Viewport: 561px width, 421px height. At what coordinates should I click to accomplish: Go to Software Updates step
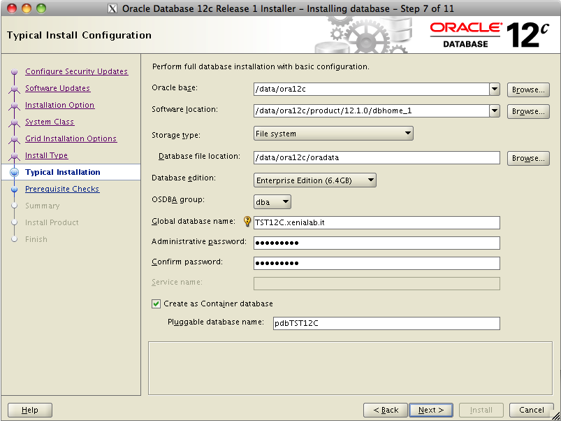coord(57,88)
